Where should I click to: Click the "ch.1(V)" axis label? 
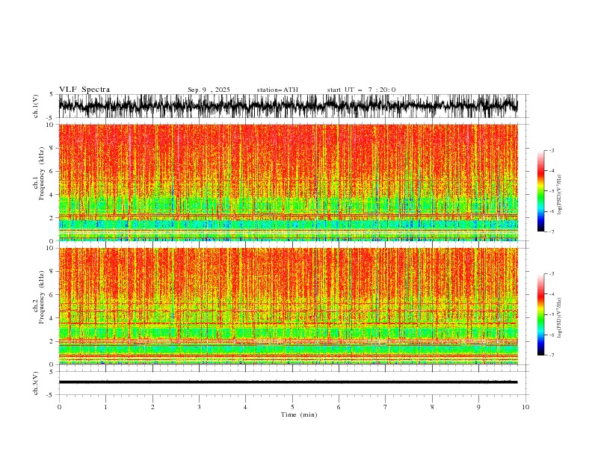pos(36,106)
